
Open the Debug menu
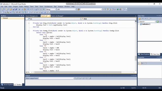point(26,7)
